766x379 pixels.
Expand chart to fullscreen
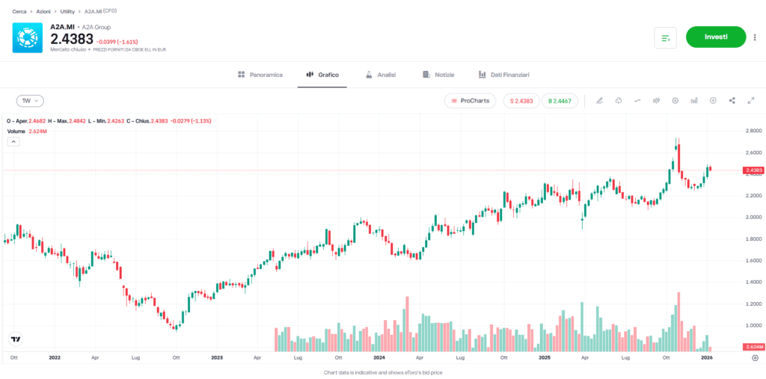751,101
